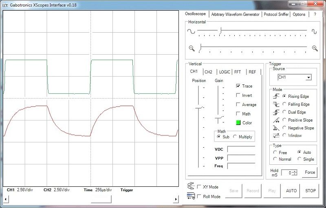
Task: Choose Normal trigger type
Action: coord(275,159)
